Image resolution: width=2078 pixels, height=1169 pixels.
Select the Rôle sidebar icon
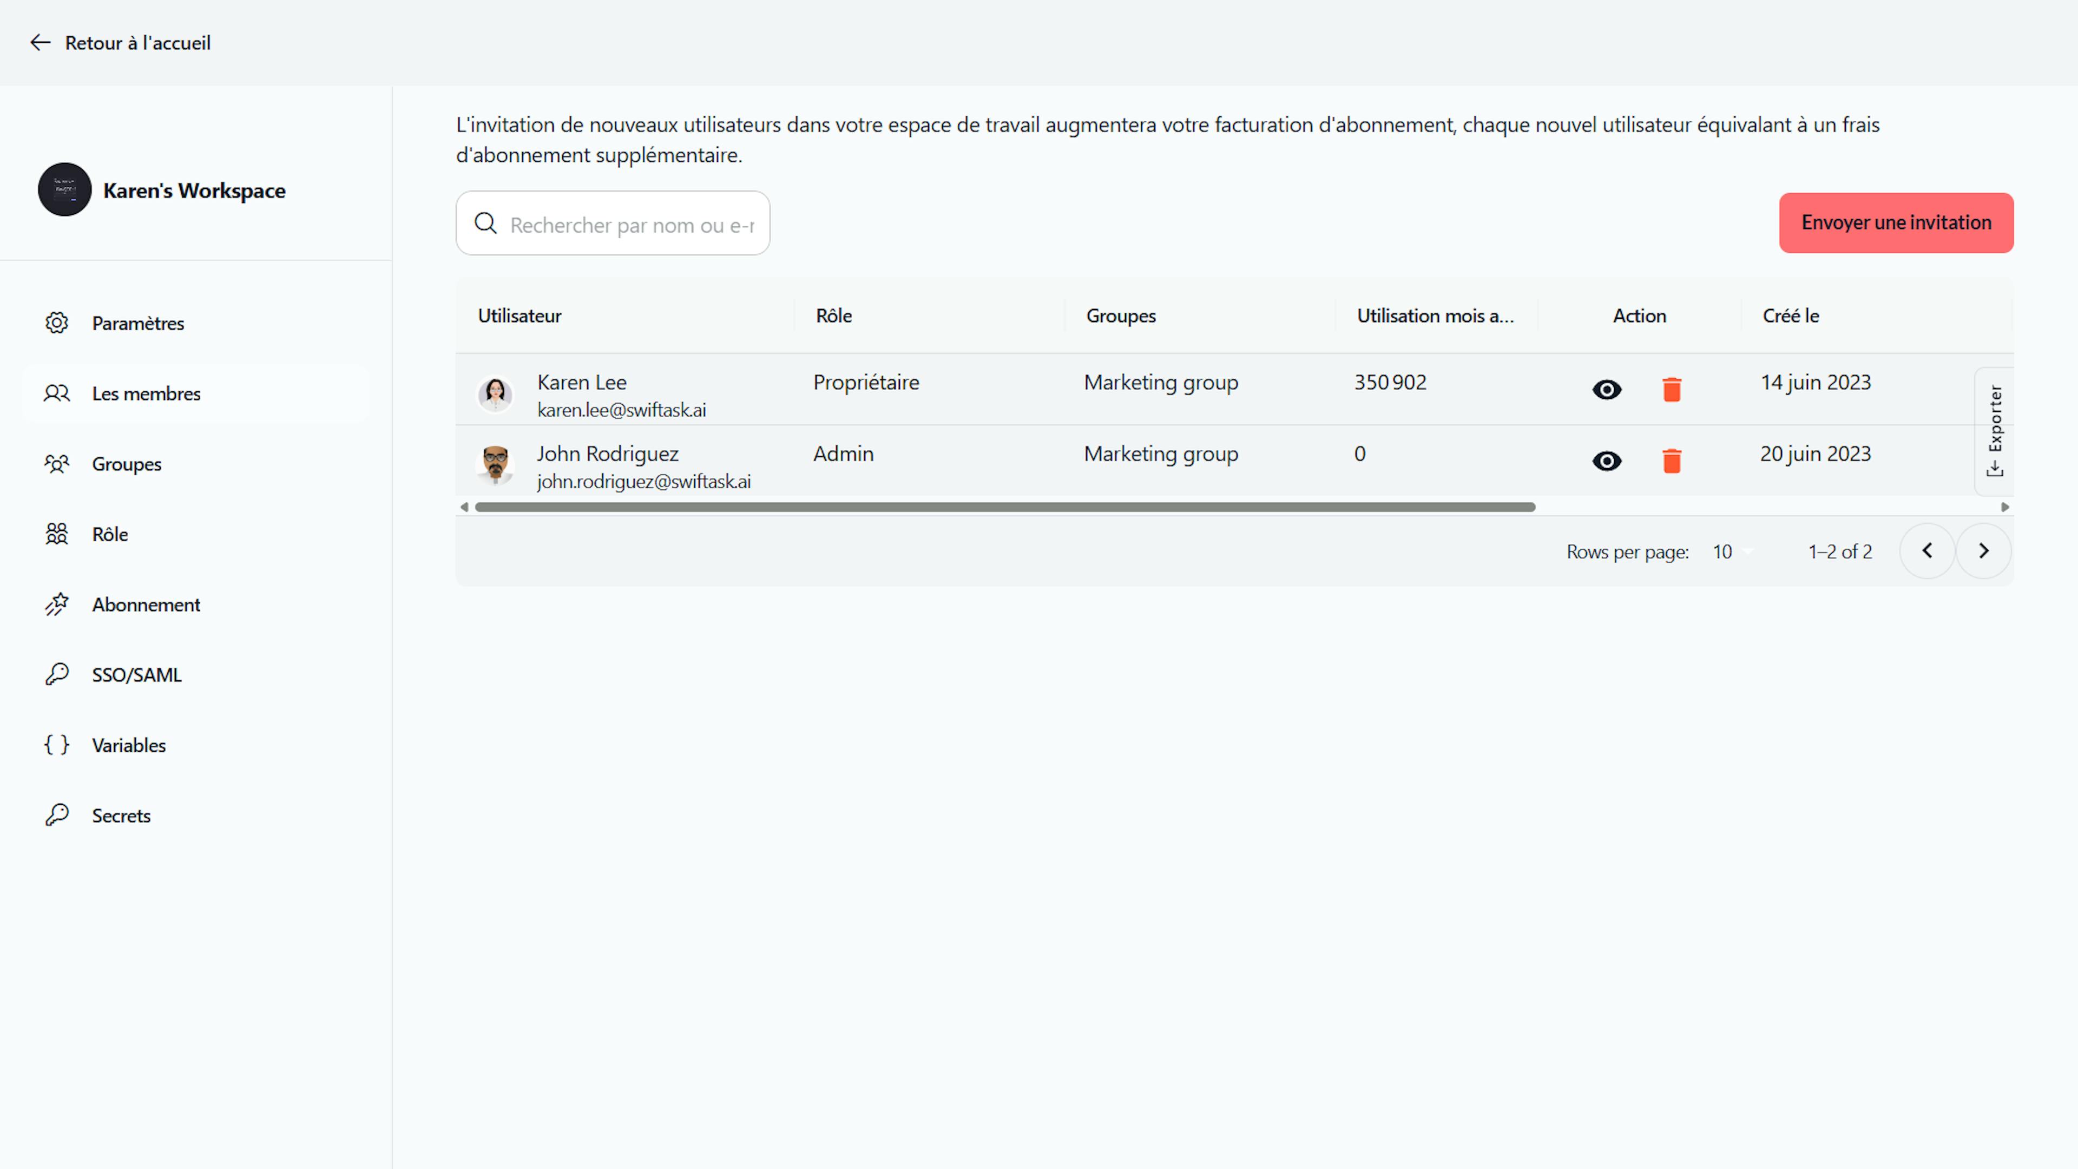[x=56, y=534]
